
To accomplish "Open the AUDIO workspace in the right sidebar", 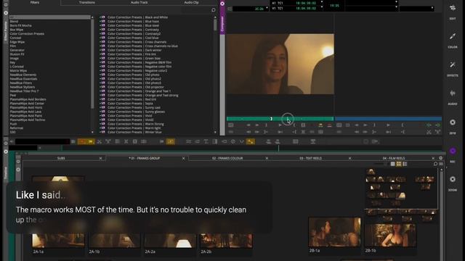I will 453,94.
